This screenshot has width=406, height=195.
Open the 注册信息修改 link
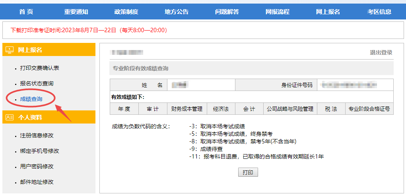point(37,135)
